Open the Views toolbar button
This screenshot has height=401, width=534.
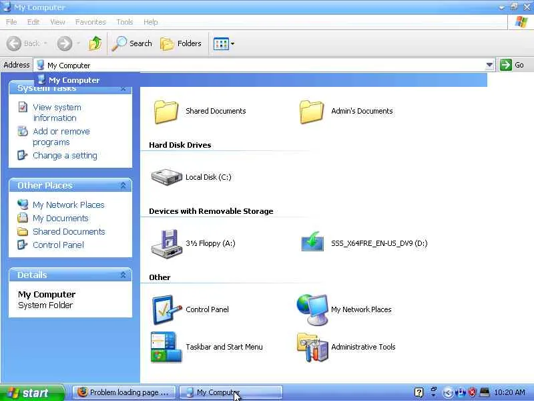tap(221, 43)
